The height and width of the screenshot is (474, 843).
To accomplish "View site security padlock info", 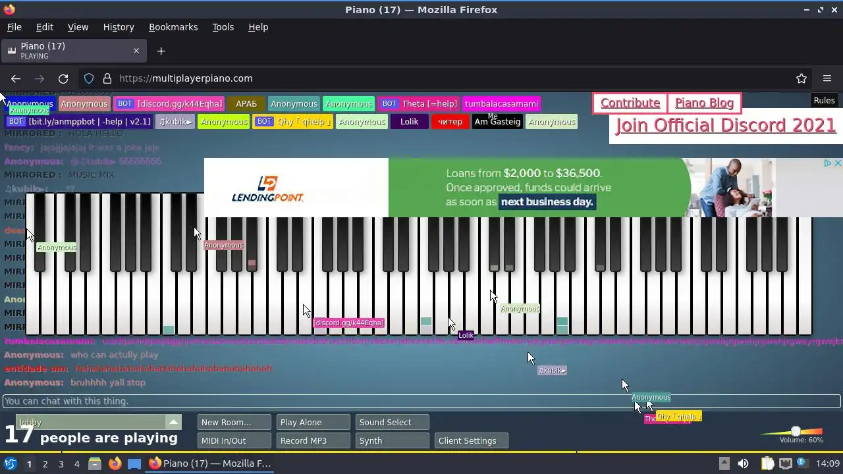I will coord(107,78).
